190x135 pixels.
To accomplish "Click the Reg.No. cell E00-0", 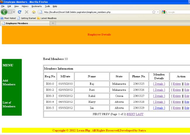I will tap(50, 84).
